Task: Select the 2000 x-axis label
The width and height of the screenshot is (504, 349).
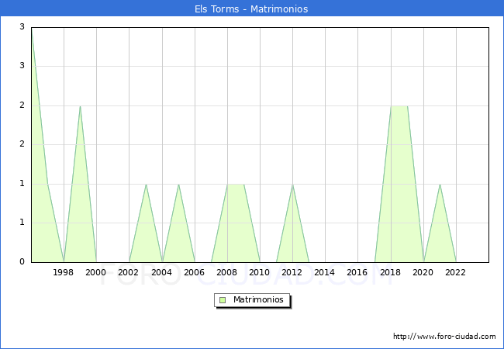Action: (x=96, y=272)
